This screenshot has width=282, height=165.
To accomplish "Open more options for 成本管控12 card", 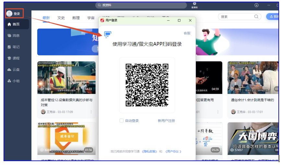I will [x=91, y=112].
